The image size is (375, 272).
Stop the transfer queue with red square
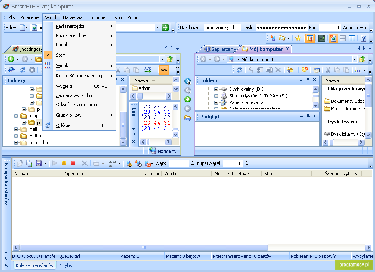(x=73, y=163)
